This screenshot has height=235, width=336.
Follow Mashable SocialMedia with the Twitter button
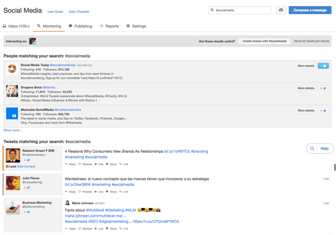(323, 111)
